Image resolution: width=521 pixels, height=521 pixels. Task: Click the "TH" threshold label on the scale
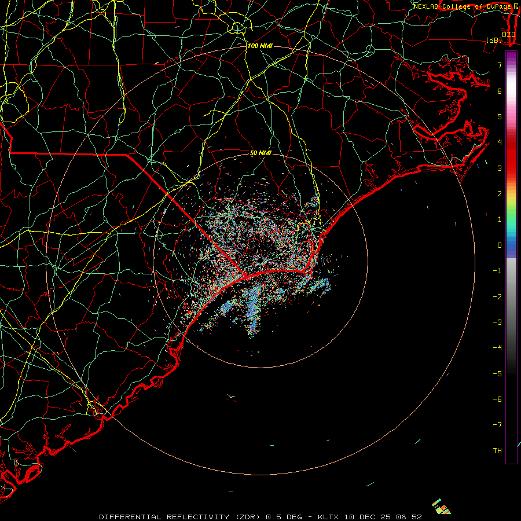497,451
